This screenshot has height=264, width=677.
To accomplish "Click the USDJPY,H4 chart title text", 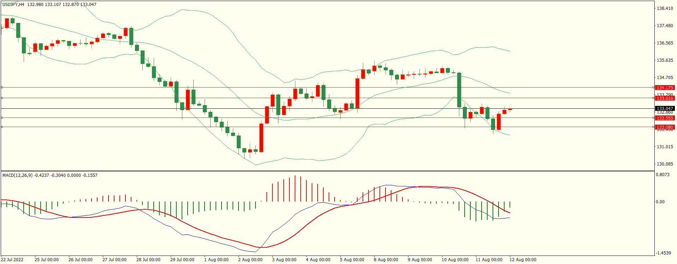I will pyautogui.click(x=13, y=5).
